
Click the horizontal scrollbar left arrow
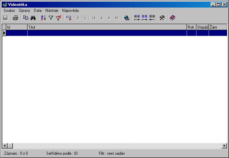tap(5, 146)
